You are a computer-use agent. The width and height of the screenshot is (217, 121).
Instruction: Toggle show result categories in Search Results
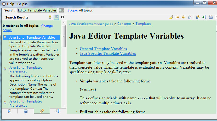point(50,17)
